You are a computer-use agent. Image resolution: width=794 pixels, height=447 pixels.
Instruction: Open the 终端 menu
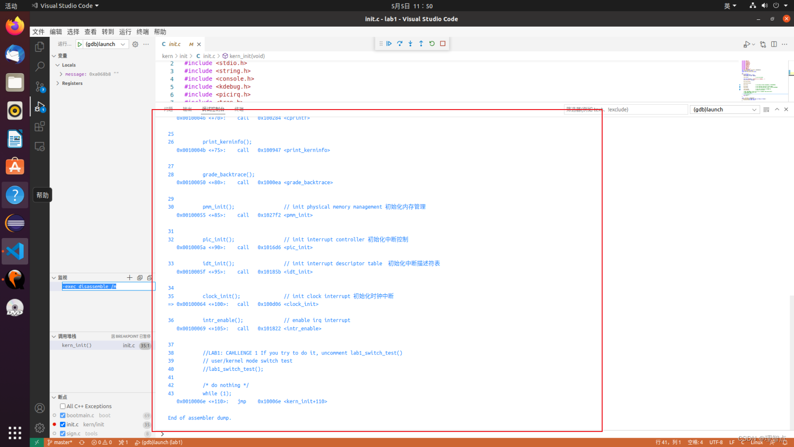142,32
